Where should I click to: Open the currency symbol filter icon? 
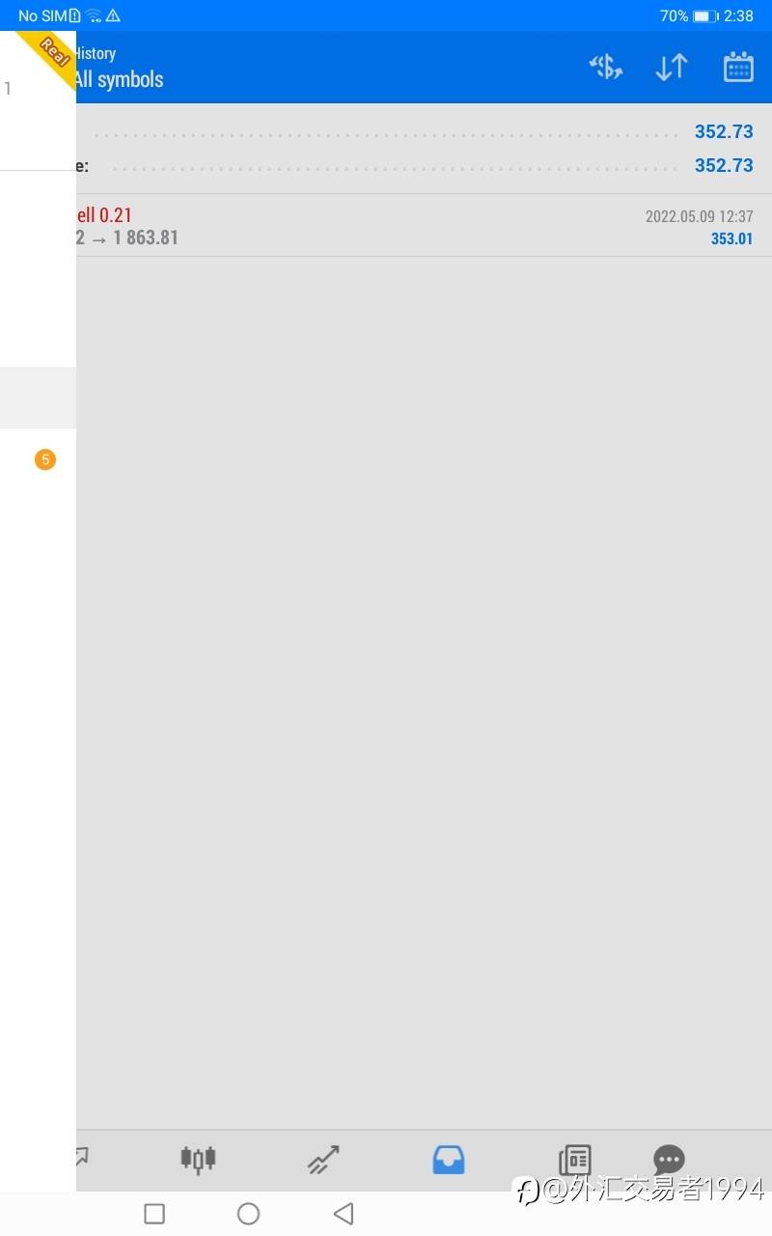(x=606, y=67)
